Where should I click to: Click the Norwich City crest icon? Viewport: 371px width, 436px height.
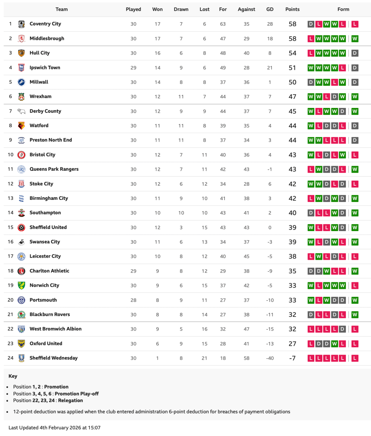(21, 286)
